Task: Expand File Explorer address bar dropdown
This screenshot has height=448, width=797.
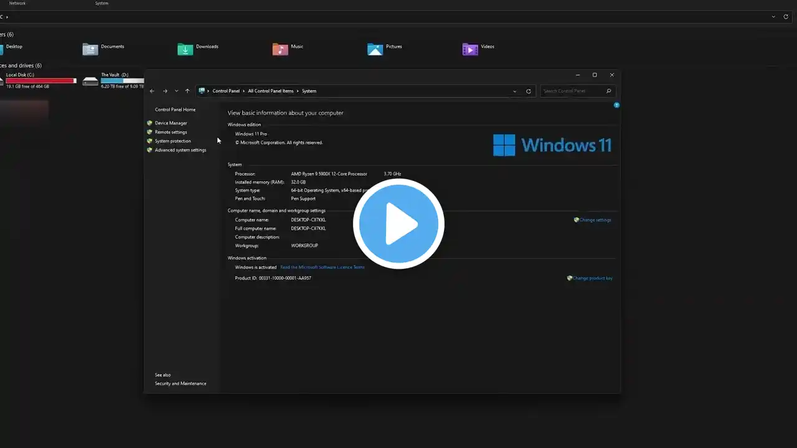Action: (x=774, y=17)
